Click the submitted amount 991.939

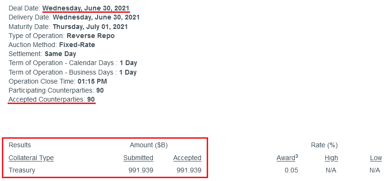(141, 170)
